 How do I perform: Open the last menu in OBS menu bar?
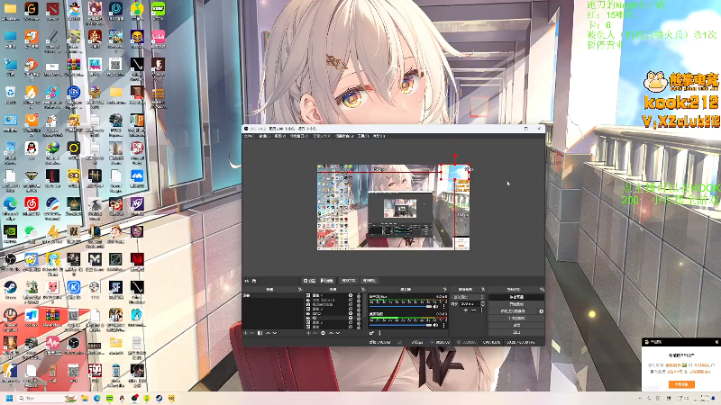coord(379,136)
